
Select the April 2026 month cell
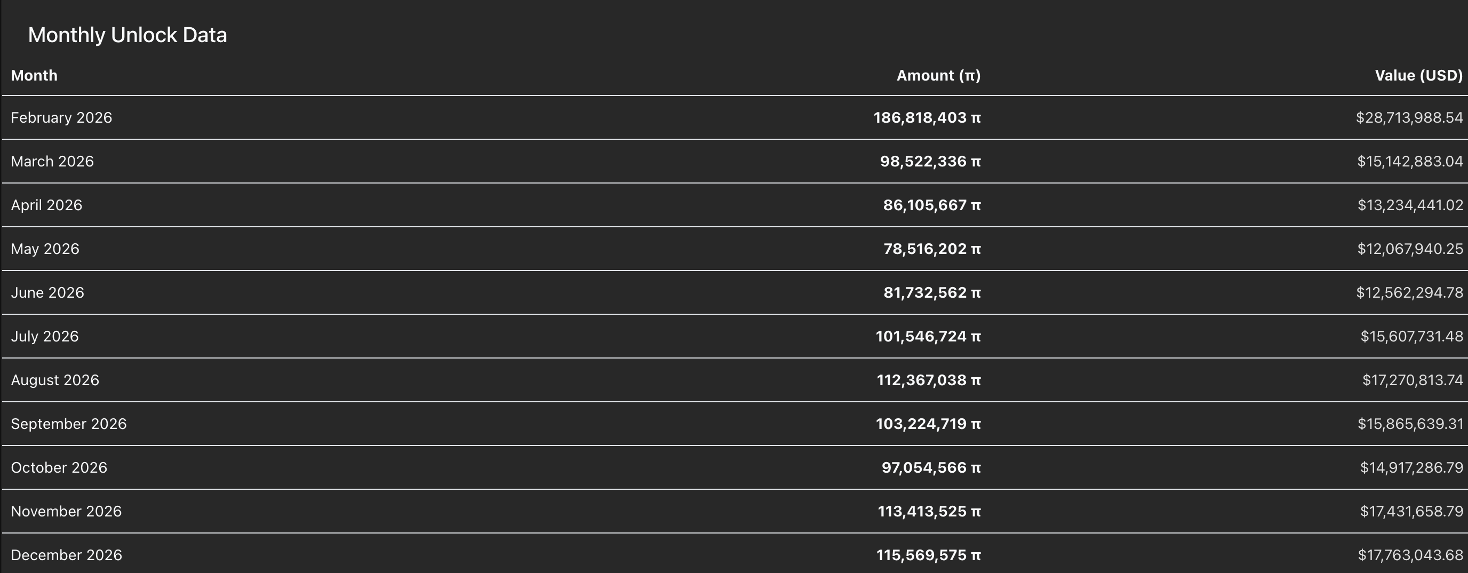(47, 205)
